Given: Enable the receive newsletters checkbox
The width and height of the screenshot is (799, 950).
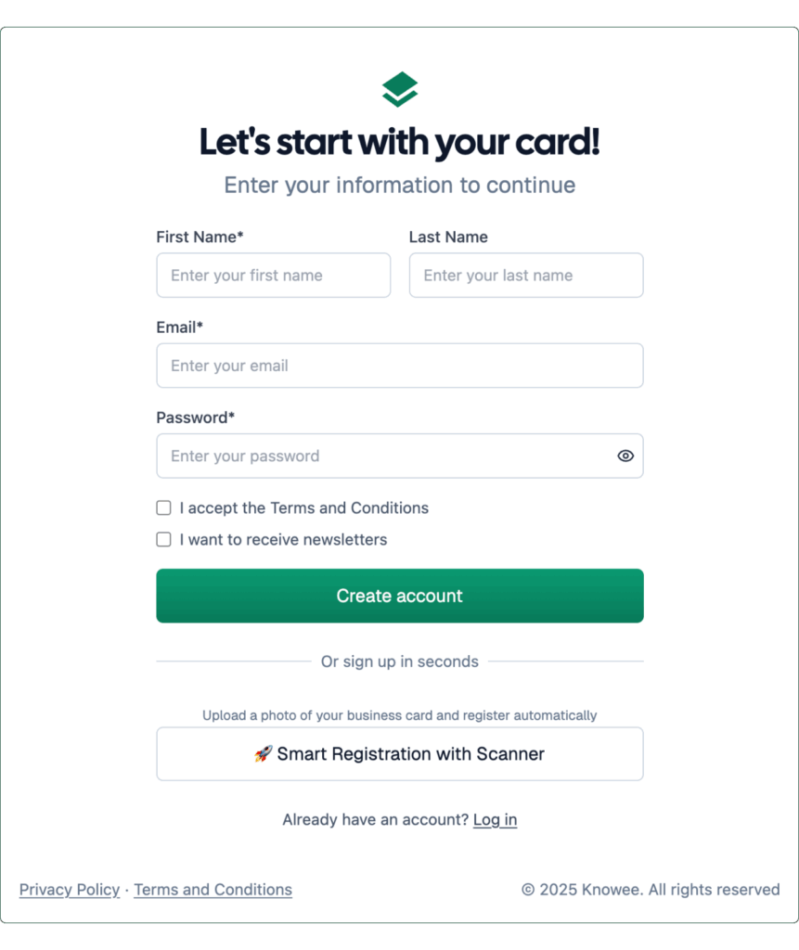Looking at the screenshot, I should [163, 539].
